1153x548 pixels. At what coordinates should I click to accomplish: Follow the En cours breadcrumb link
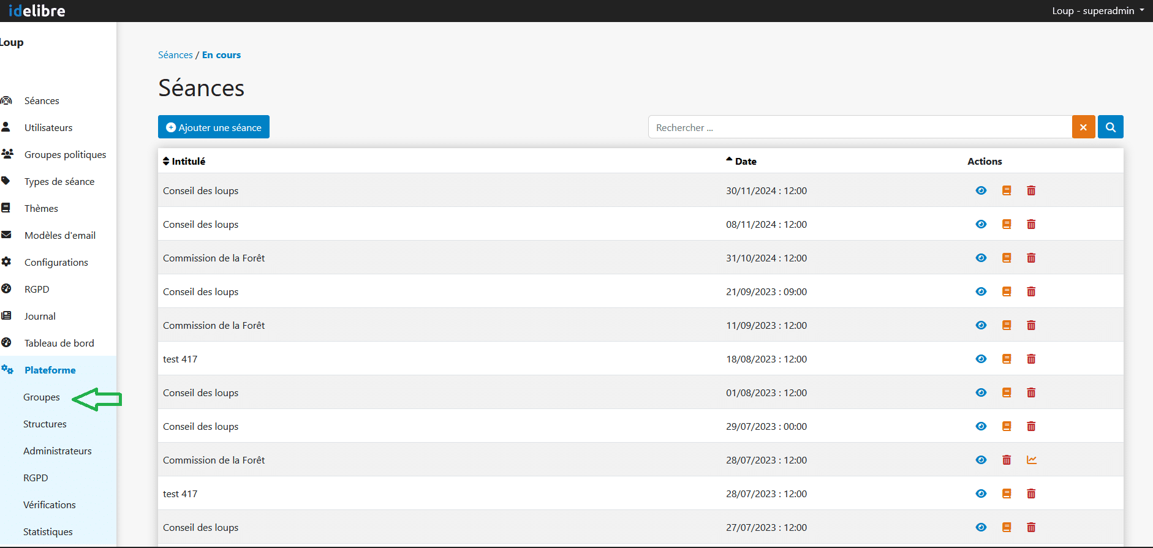221,54
